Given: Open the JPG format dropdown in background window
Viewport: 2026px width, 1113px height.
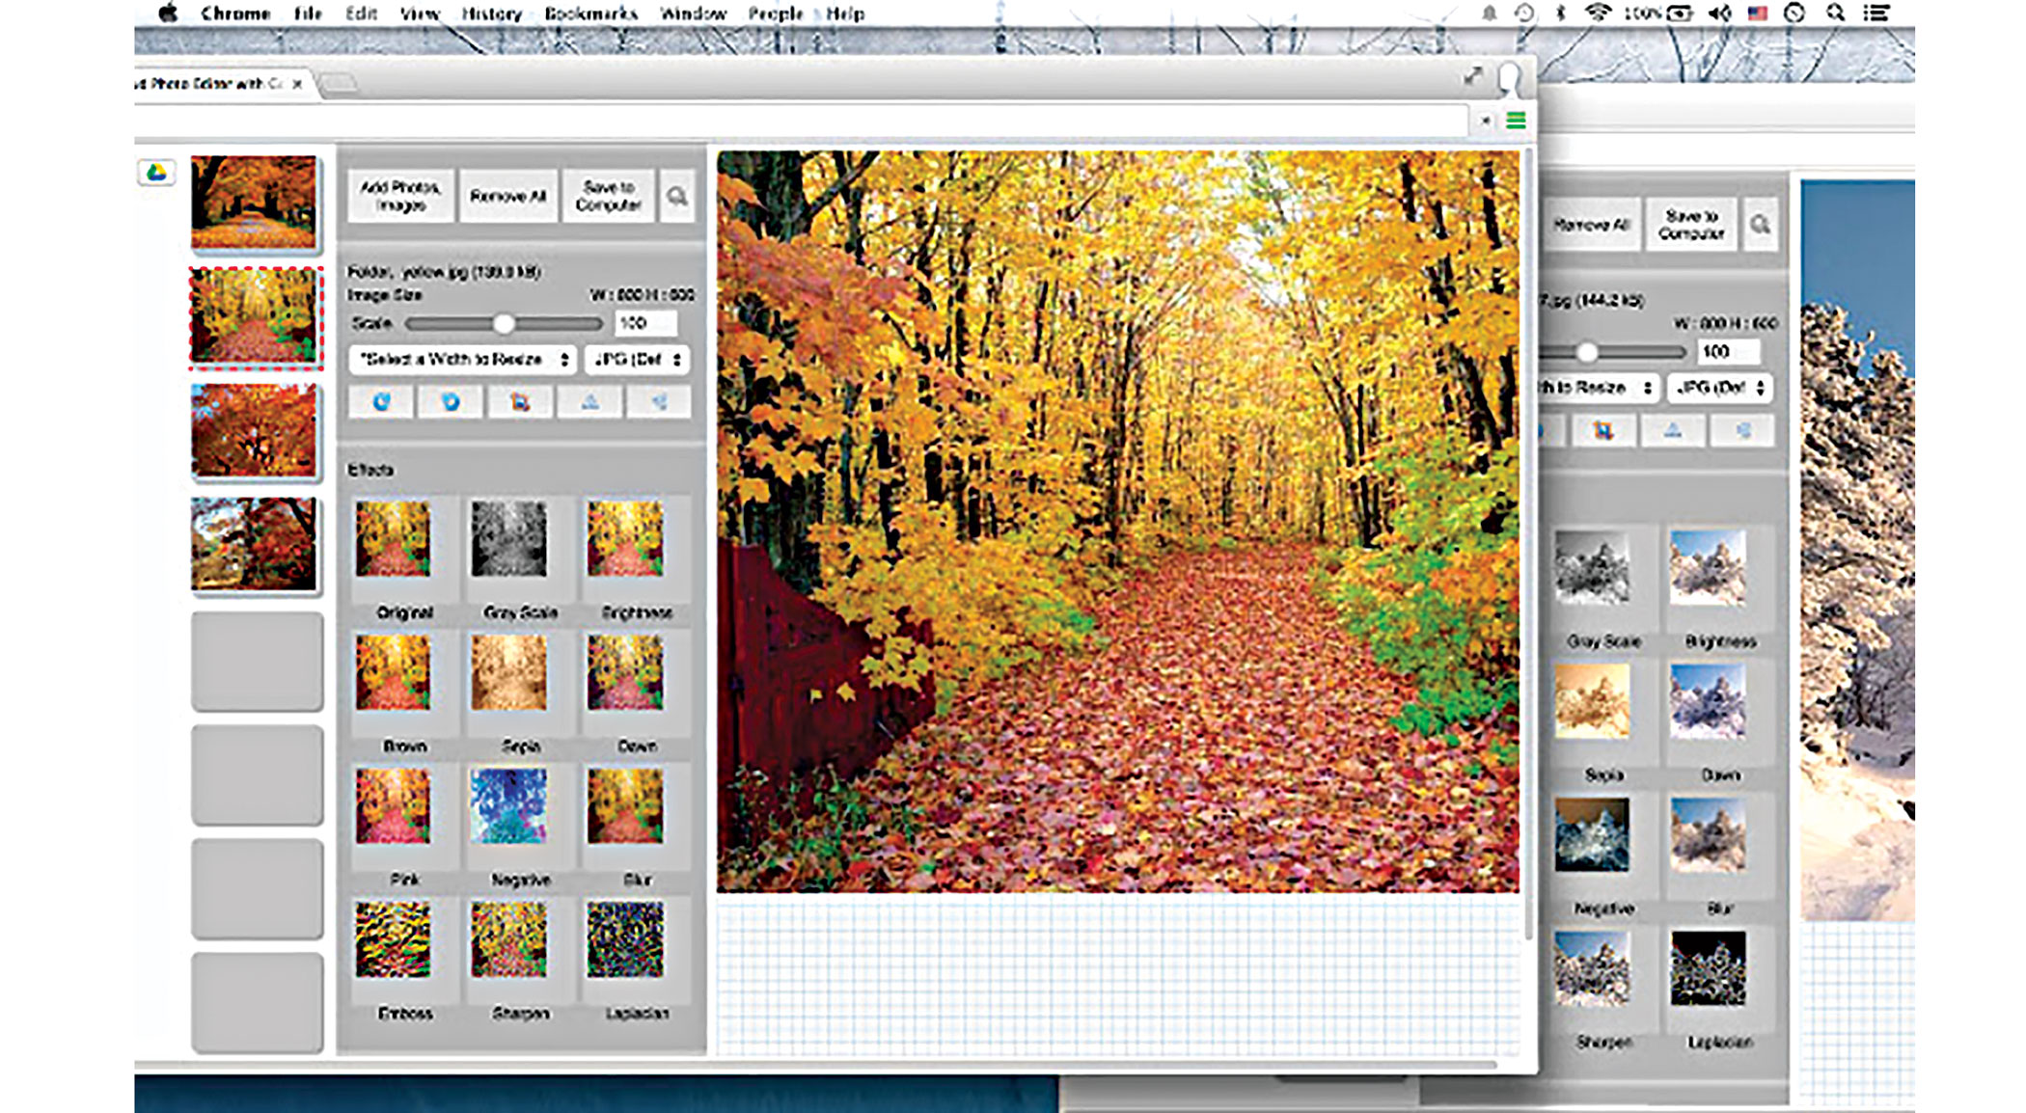Looking at the screenshot, I should (x=1720, y=388).
